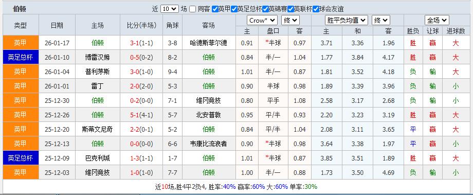Click the draw odds value 3.84
The height and width of the screenshot is (195, 473).
point(357,57)
